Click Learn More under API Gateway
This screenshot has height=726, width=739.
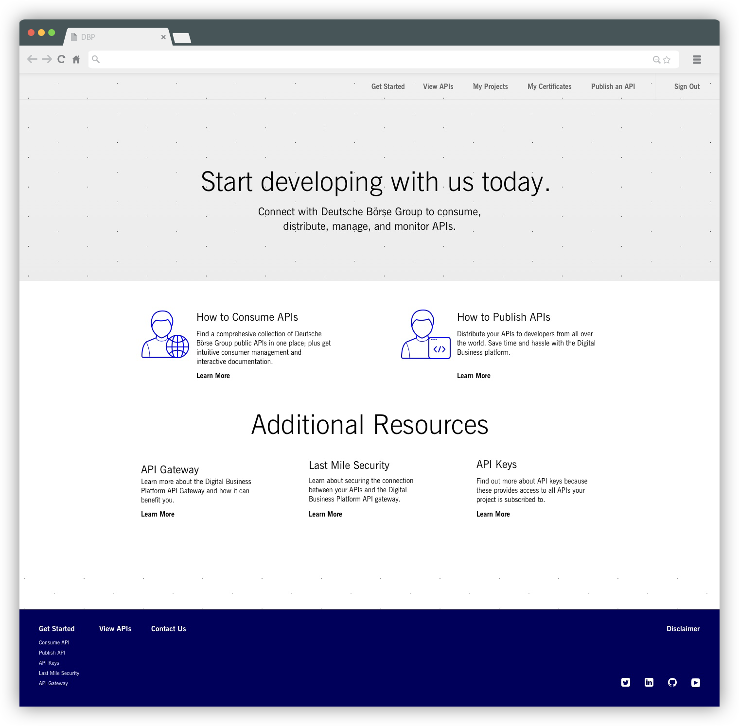coord(158,514)
